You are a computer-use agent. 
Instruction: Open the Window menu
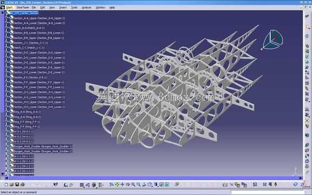[x=100, y=7]
